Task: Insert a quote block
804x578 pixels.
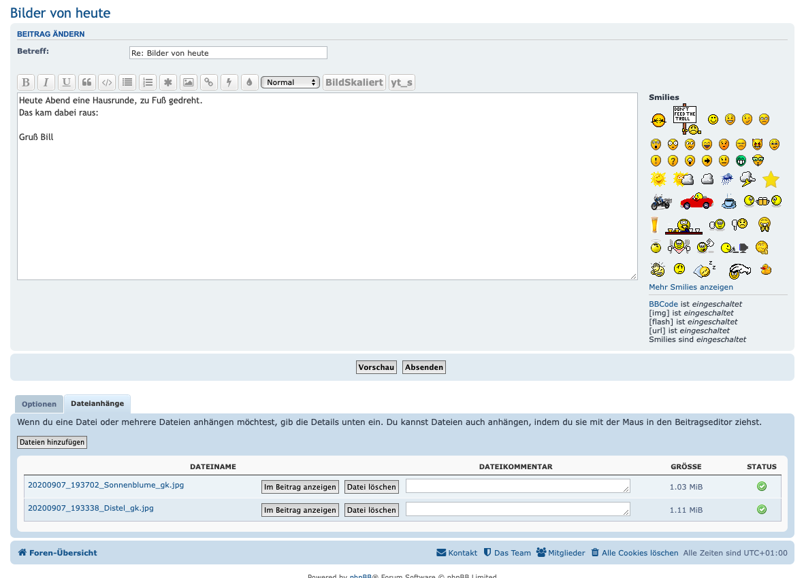Action: (86, 82)
